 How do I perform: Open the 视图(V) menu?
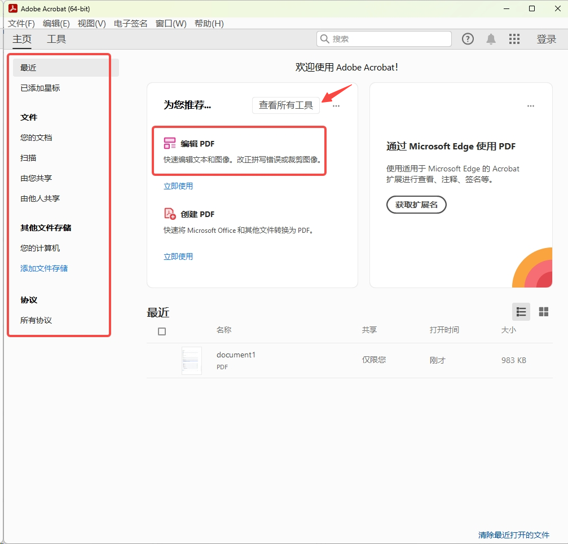point(91,24)
